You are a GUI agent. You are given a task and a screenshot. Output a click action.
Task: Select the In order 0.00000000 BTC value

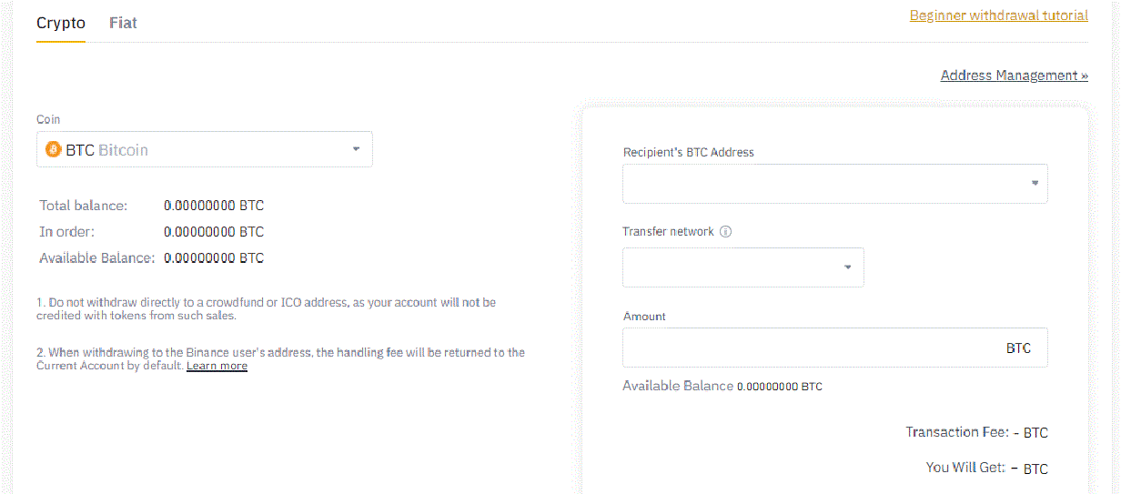pos(214,232)
